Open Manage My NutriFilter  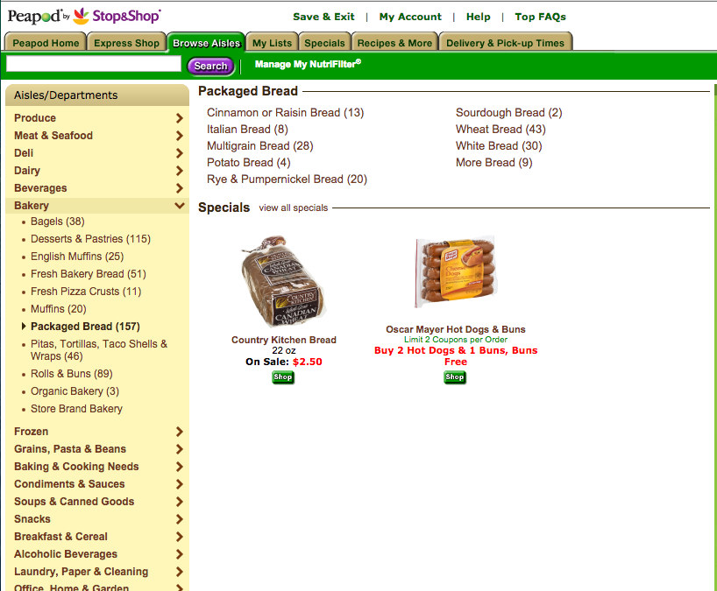point(308,64)
